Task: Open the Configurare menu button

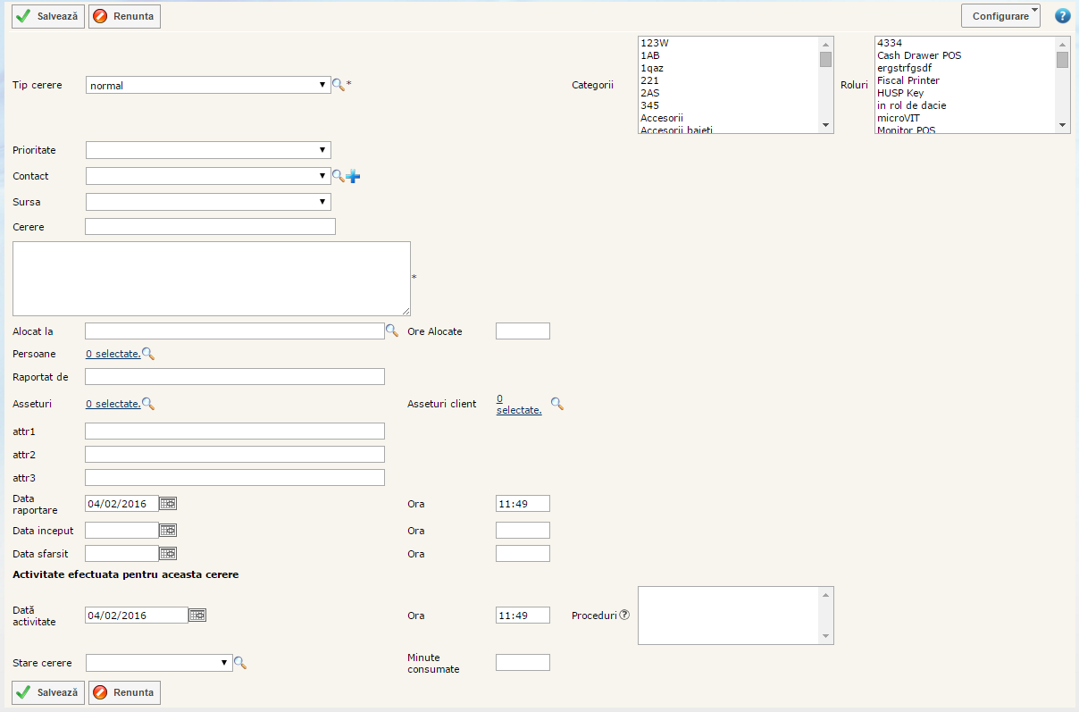Action: (x=1000, y=16)
